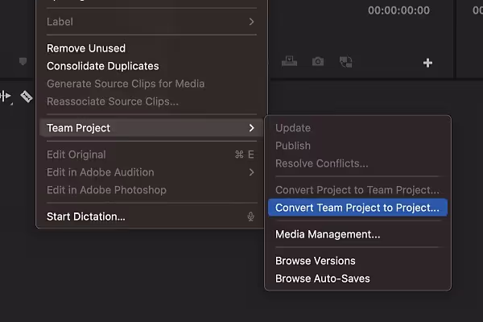Click the Start Dictation microphone icon
This screenshot has height=322, width=483.
[250, 217]
